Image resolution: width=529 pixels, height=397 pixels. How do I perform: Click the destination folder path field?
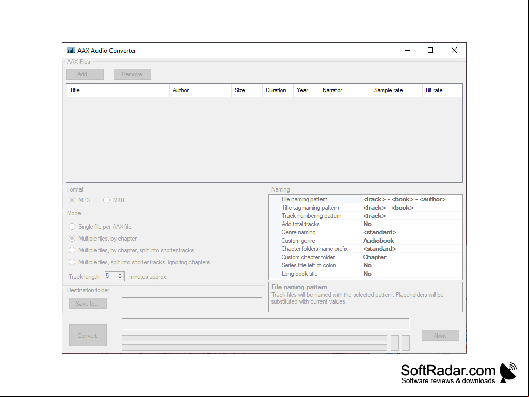[x=191, y=303]
